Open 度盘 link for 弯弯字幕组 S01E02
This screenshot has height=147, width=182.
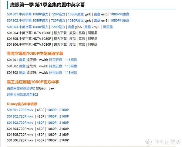coord(22,66)
